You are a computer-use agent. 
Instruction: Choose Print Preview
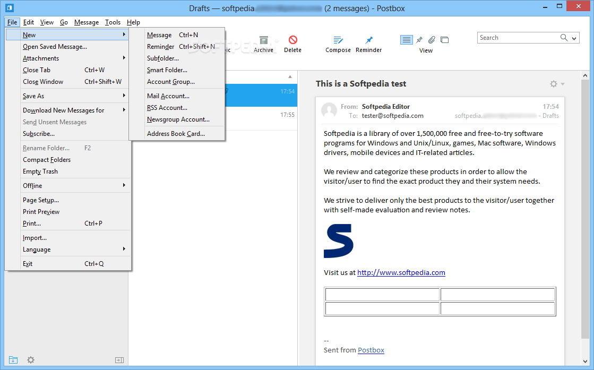[67, 212]
